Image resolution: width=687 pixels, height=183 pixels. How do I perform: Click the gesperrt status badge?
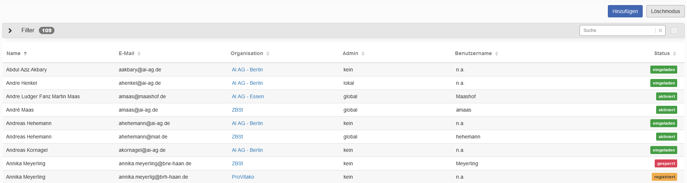coord(666,163)
